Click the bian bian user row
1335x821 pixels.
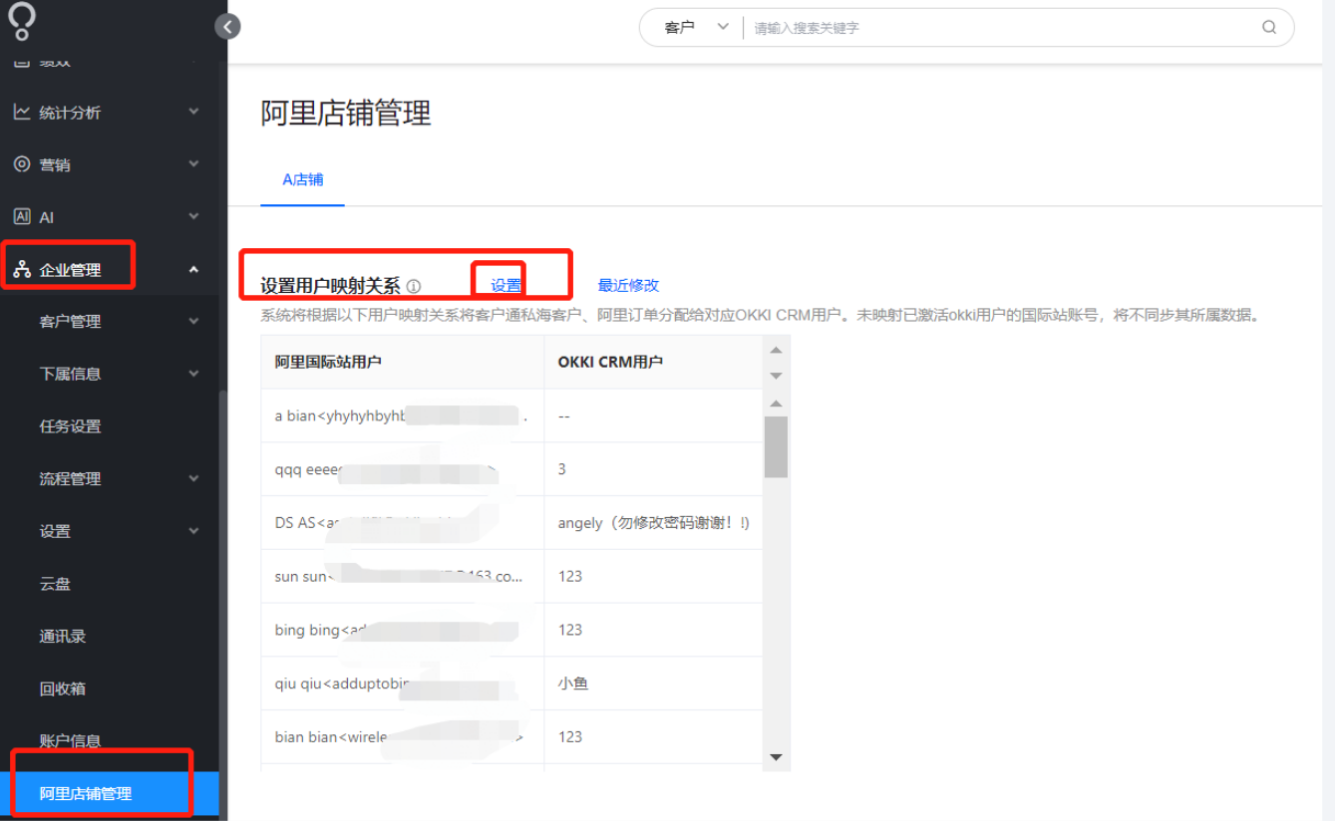pos(511,737)
